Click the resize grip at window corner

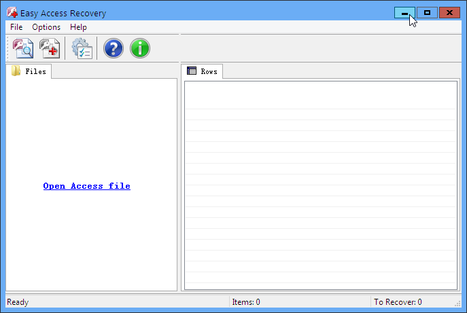click(x=458, y=304)
